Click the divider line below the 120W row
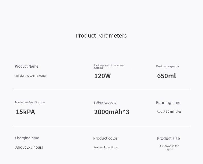Viewport: 203px width, 164px height. tap(101, 89)
